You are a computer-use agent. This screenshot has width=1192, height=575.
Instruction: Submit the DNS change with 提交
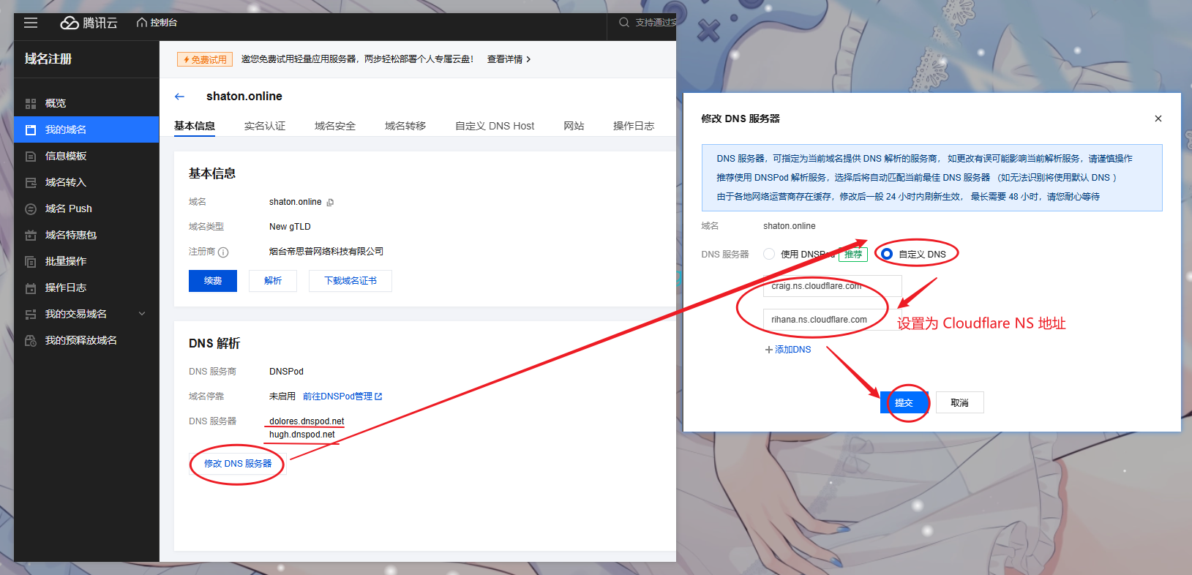904,402
